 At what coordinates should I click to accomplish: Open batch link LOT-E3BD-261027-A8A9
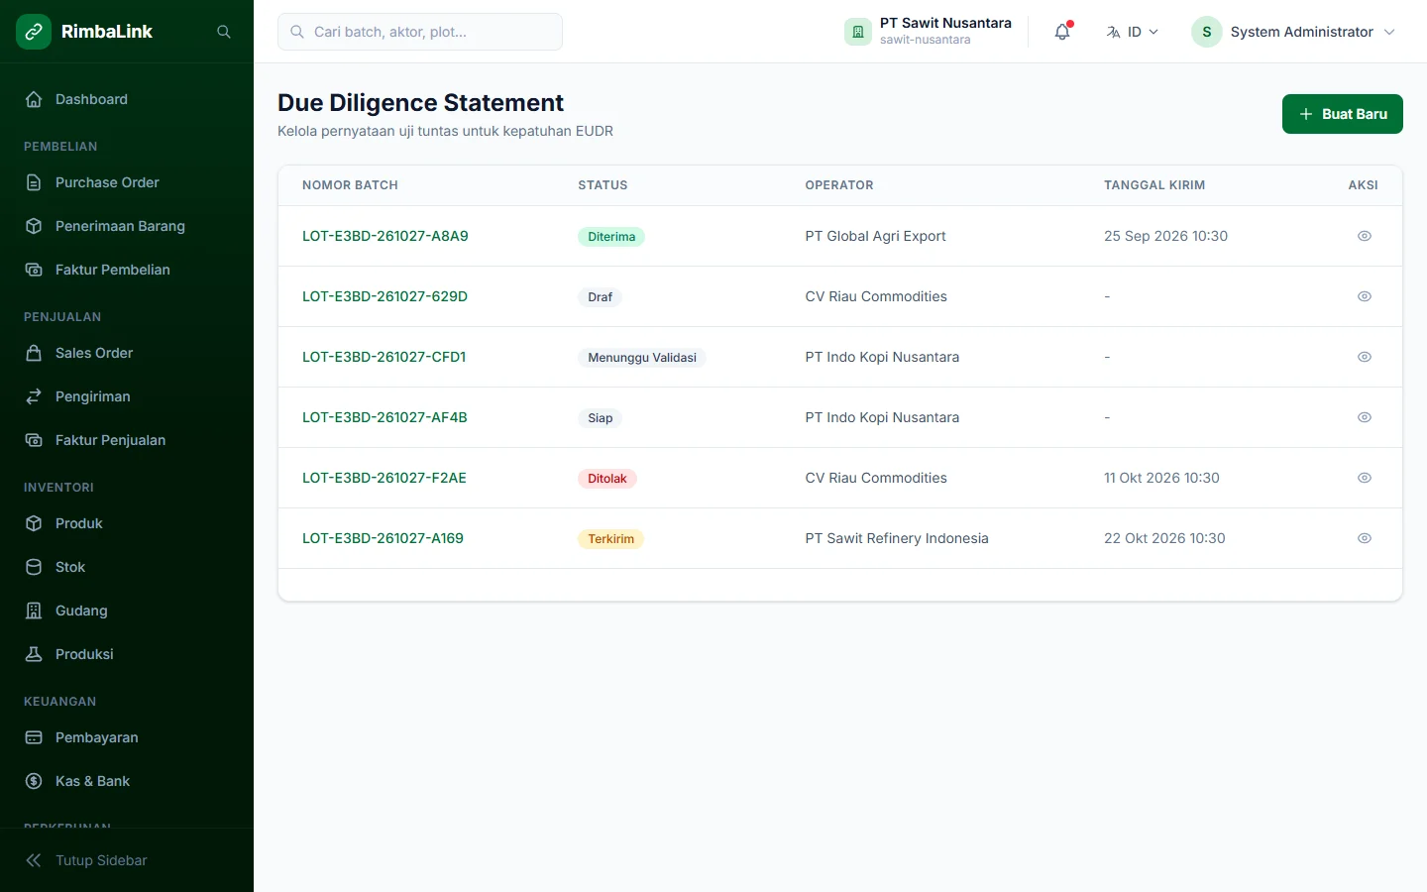385,236
